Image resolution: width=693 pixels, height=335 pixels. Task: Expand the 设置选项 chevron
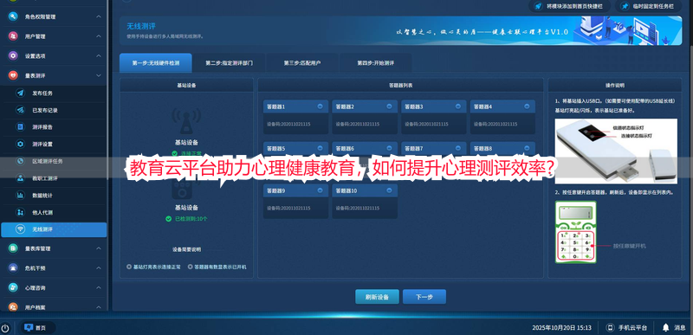coord(99,56)
